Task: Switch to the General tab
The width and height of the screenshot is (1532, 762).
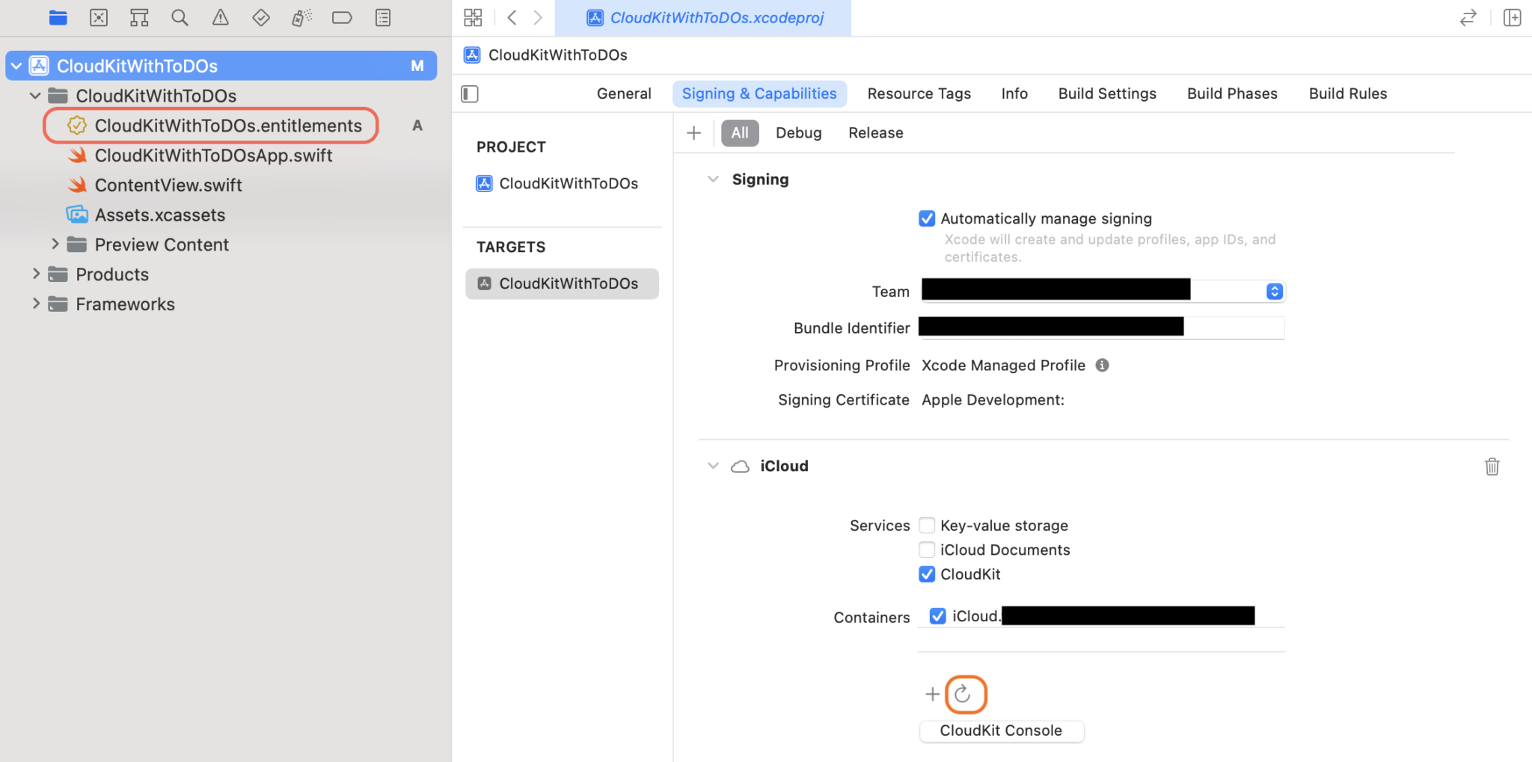Action: tap(623, 93)
